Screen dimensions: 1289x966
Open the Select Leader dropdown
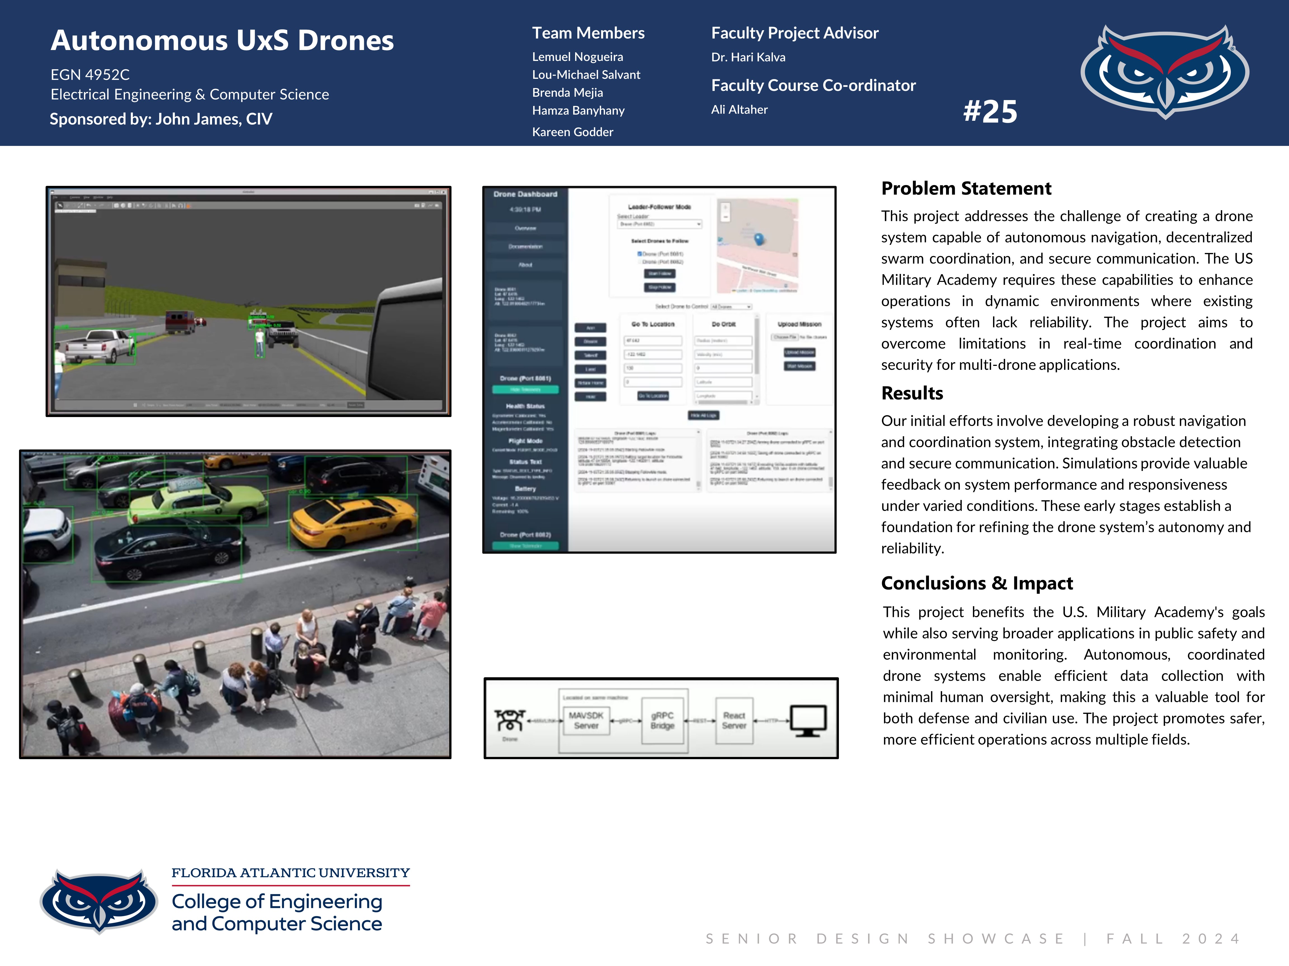click(x=660, y=224)
